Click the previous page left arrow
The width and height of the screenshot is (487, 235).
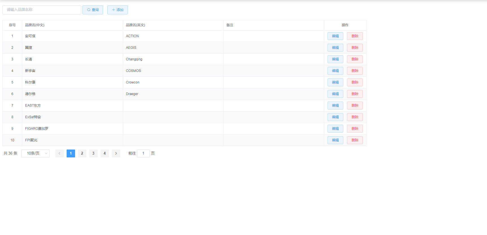[59, 153]
